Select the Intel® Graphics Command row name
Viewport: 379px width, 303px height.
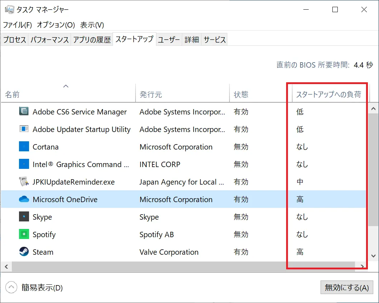pos(81,164)
